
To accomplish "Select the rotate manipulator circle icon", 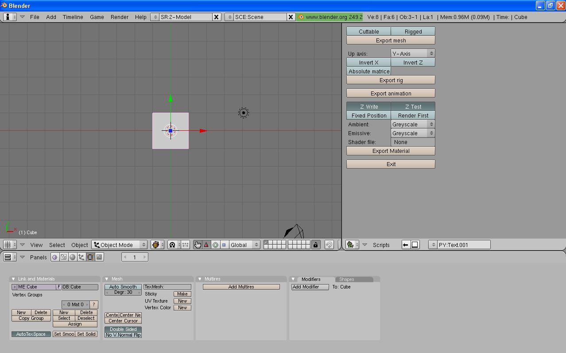I will point(215,245).
